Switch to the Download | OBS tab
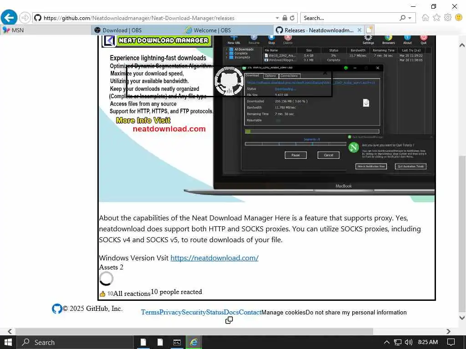Screen dimensions: 466x349 (137, 30)
